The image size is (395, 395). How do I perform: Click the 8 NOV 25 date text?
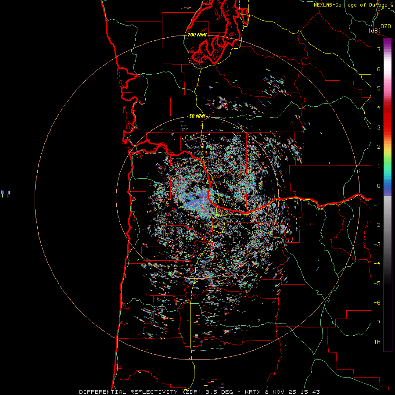(280, 392)
